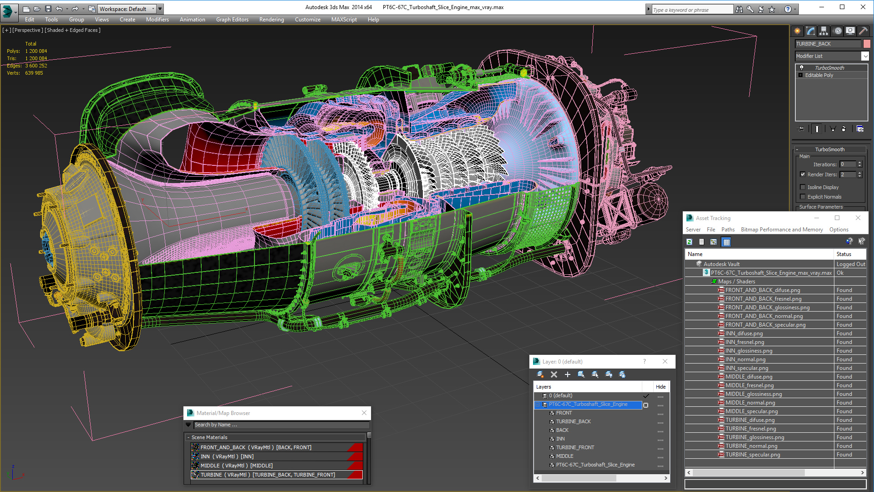
Task: Select the TURBINE_FRONT layer item
Action: (575, 447)
